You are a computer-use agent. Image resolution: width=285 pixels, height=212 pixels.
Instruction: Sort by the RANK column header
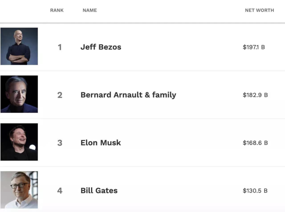tap(57, 10)
